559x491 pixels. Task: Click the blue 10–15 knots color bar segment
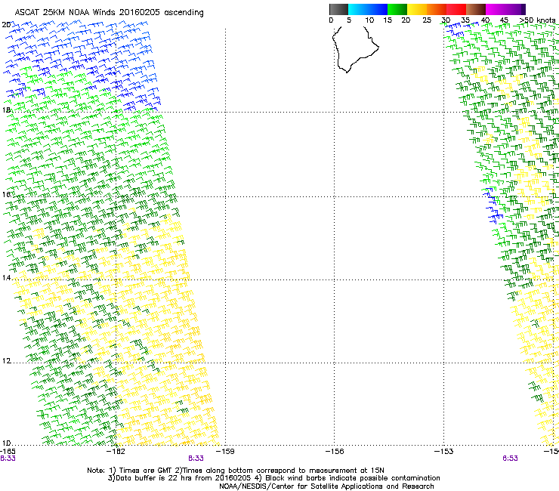[378, 9]
